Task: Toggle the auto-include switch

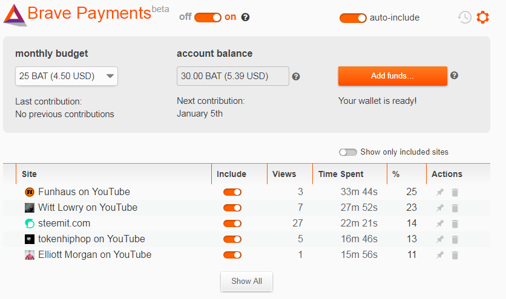Action: pyautogui.click(x=353, y=18)
